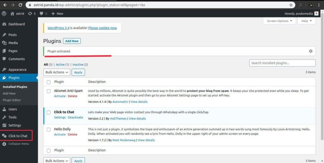
Task: Open Settings in the sidebar
Action: (15, 125)
